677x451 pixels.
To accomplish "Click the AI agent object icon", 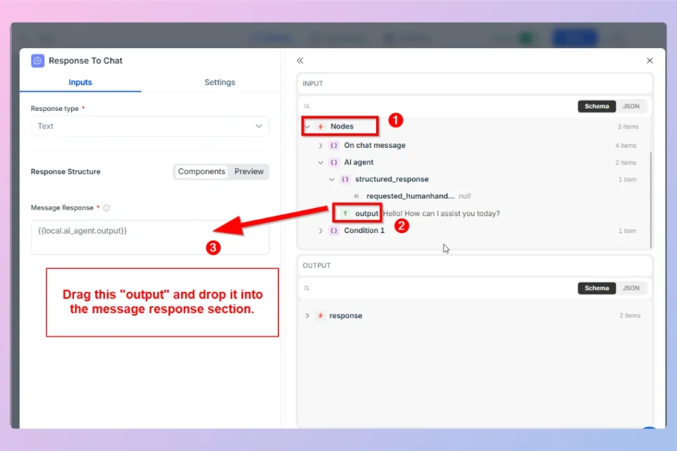I will coord(334,162).
